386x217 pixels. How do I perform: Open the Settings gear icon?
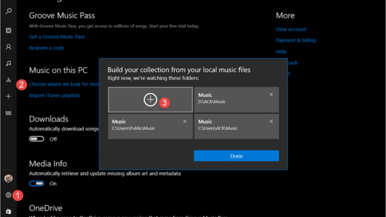click(9, 195)
